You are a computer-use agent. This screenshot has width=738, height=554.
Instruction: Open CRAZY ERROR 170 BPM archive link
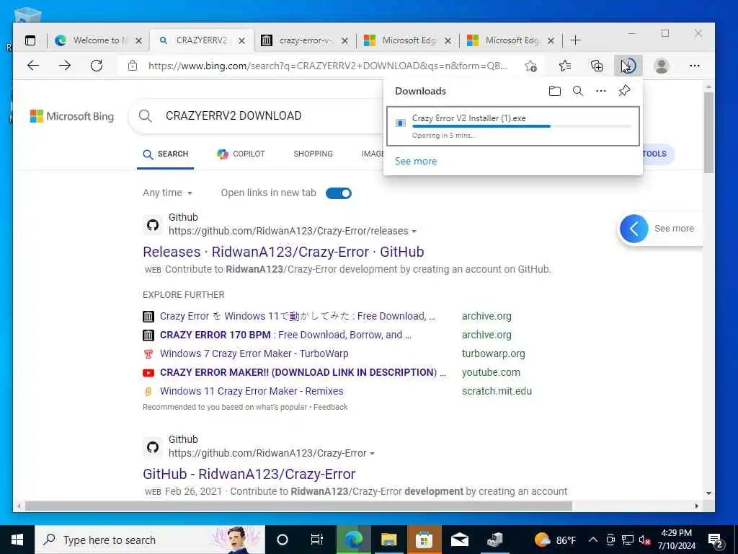285,335
